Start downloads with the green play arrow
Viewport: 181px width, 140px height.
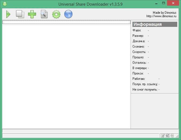(x=8, y=14)
